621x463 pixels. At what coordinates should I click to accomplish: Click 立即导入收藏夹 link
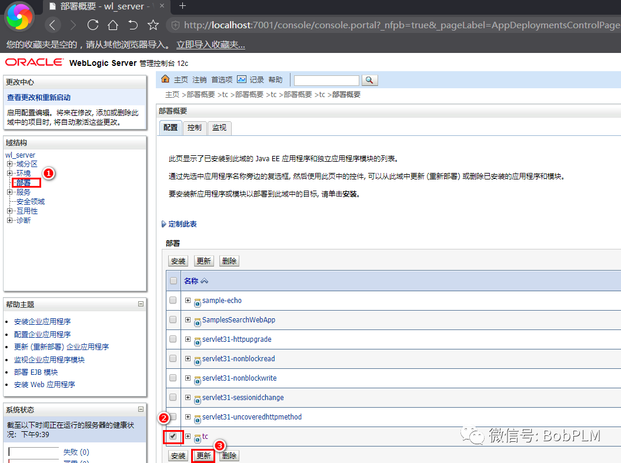click(x=211, y=45)
